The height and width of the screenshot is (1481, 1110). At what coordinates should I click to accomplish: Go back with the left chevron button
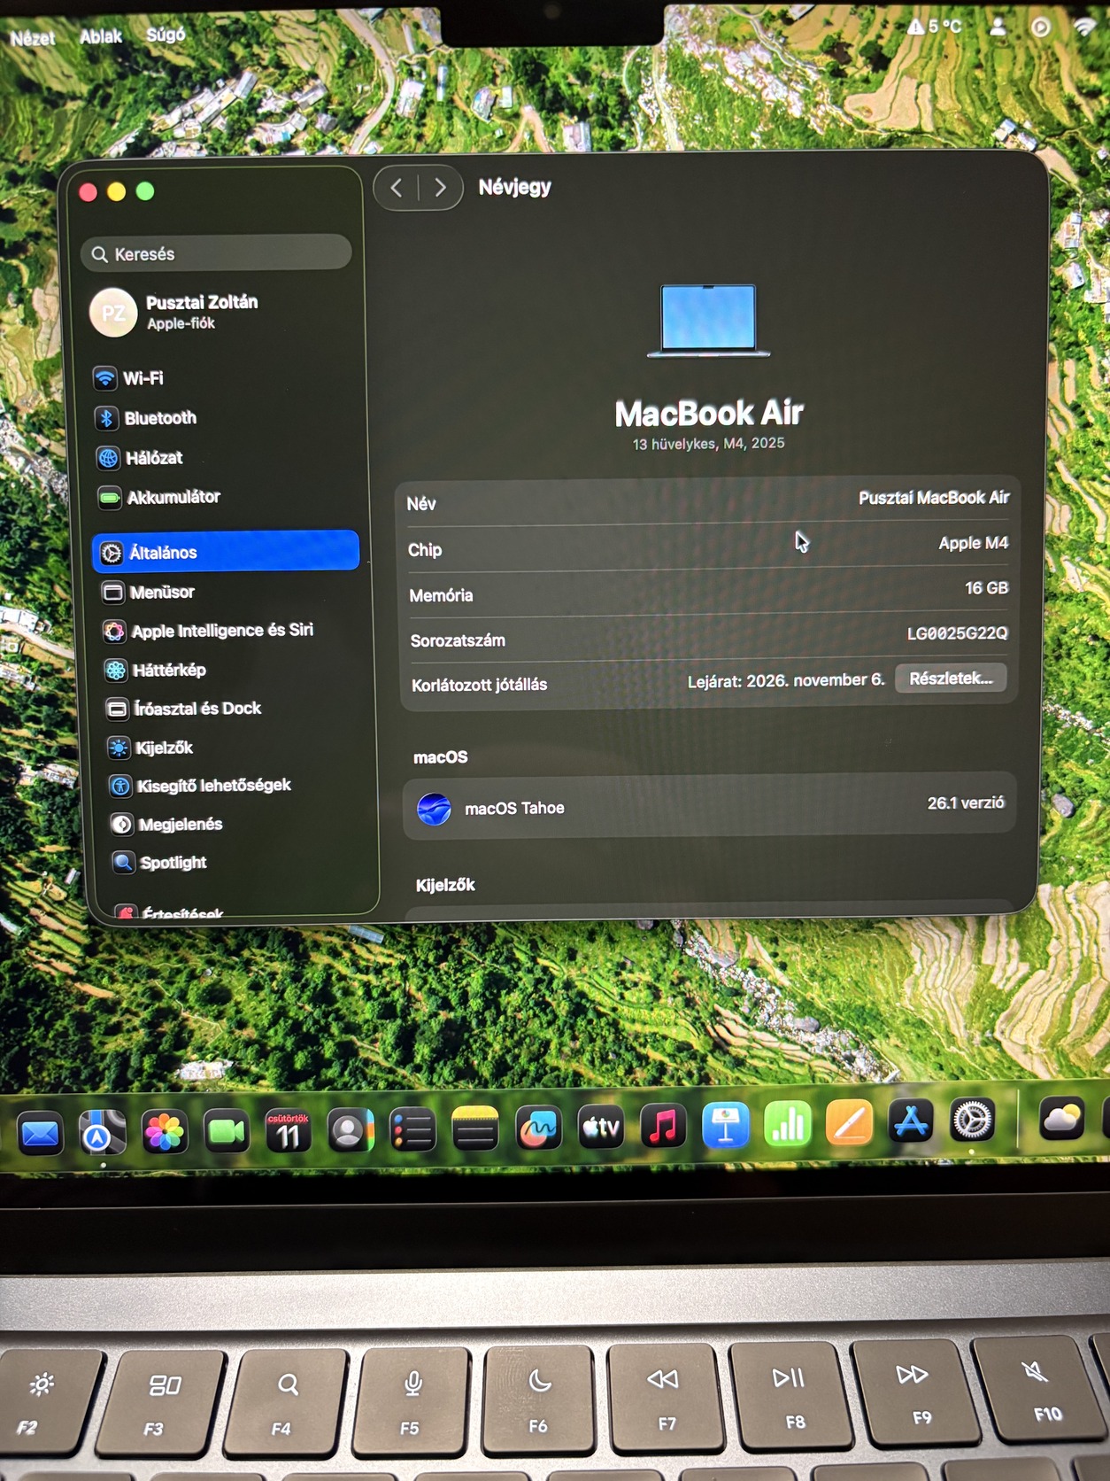tap(397, 188)
